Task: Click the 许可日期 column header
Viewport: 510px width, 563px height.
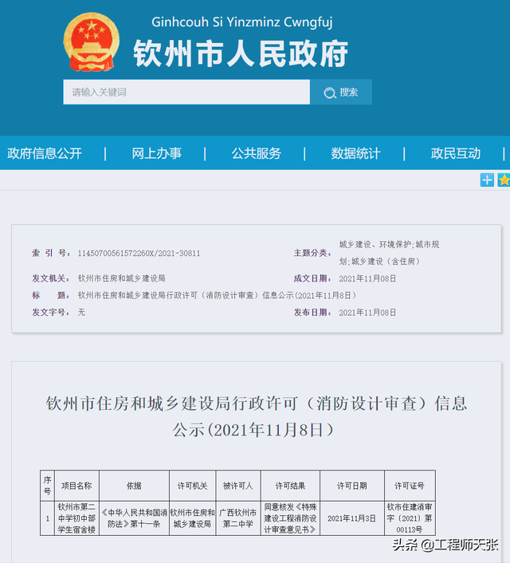Action: (351, 486)
